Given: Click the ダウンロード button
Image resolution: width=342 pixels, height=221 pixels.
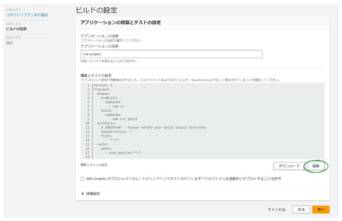Looking at the screenshot, I should pyautogui.click(x=289, y=166).
